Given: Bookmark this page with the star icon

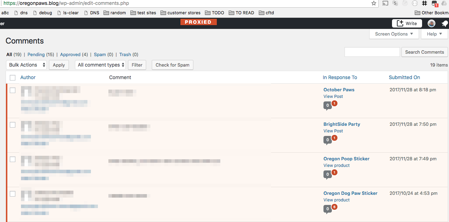Looking at the screenshot, I should tap(374, 3).
